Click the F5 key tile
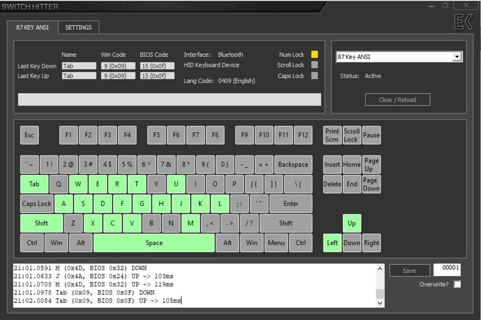 [156, 135]
